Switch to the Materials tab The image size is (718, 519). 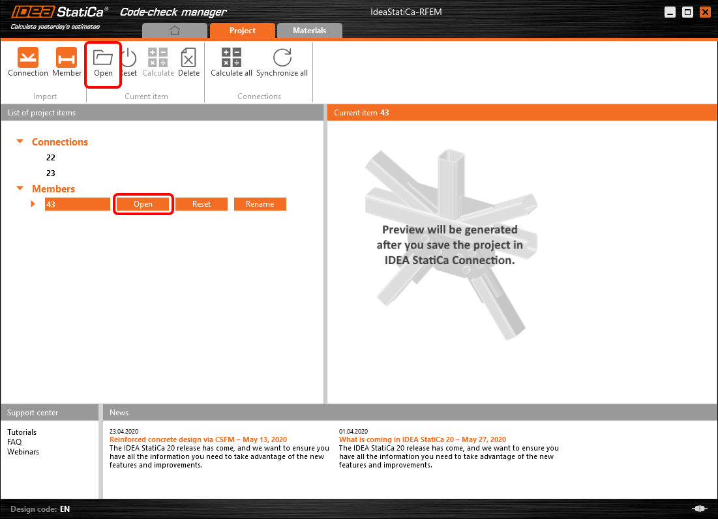click(310, 31)
